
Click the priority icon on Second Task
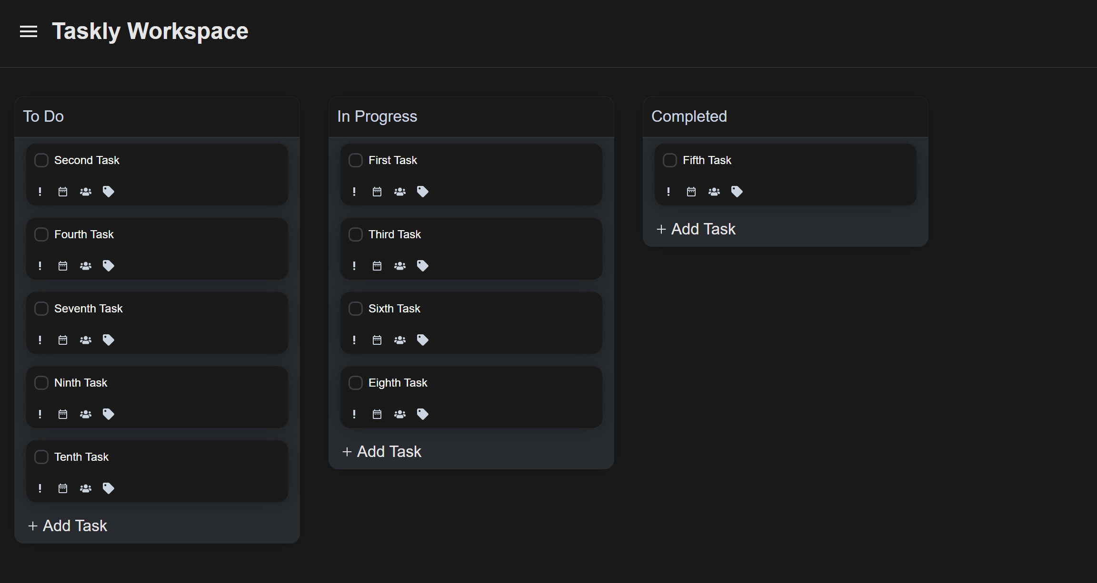[x=40, y=191]
